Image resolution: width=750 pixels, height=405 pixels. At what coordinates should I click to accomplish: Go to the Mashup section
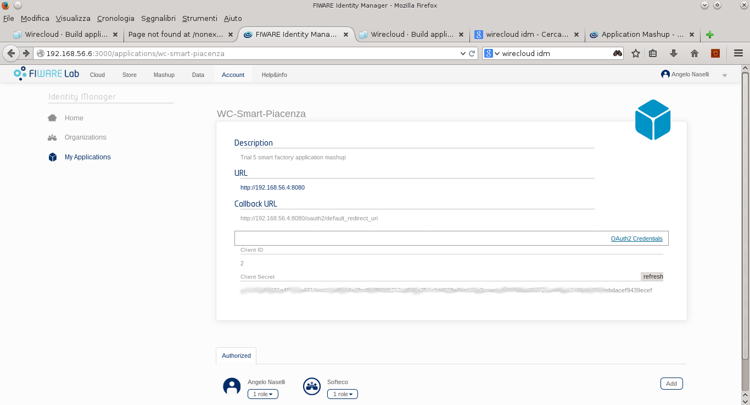(164, 75)
